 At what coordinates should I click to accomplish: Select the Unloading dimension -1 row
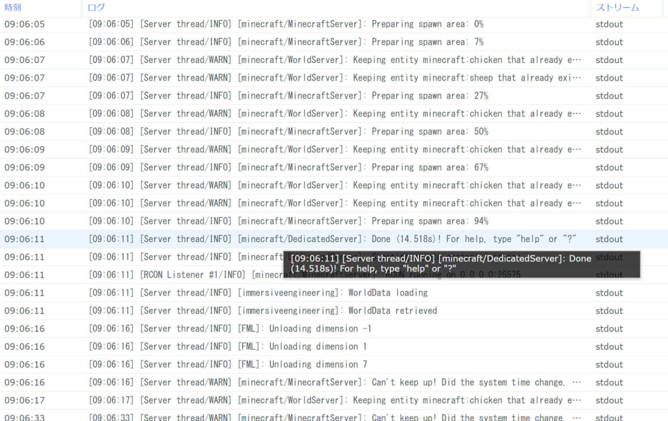point(230,329)
